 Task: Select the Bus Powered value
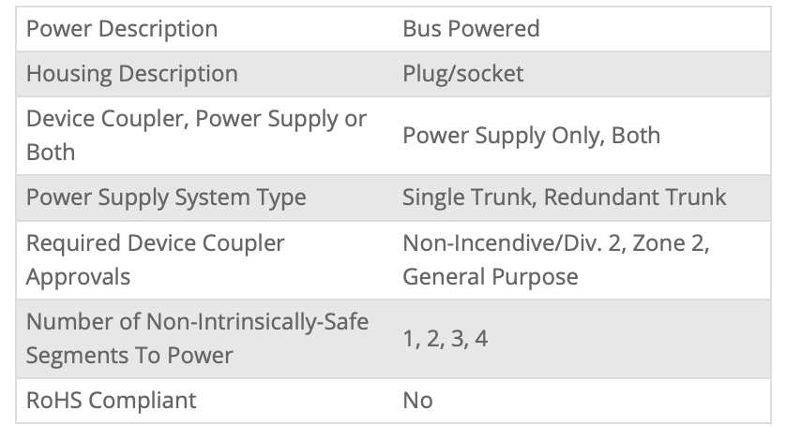471,29
